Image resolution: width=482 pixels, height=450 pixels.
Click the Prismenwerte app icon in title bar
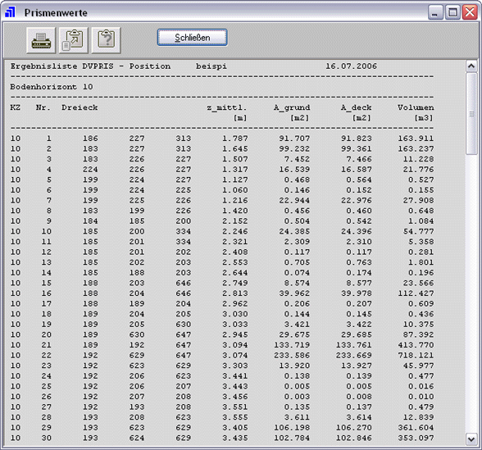[x=10, y=12]
